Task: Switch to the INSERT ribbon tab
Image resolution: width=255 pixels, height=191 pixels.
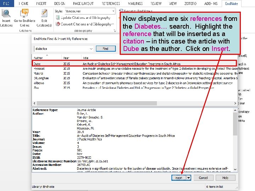Action: tap(41, 4)
